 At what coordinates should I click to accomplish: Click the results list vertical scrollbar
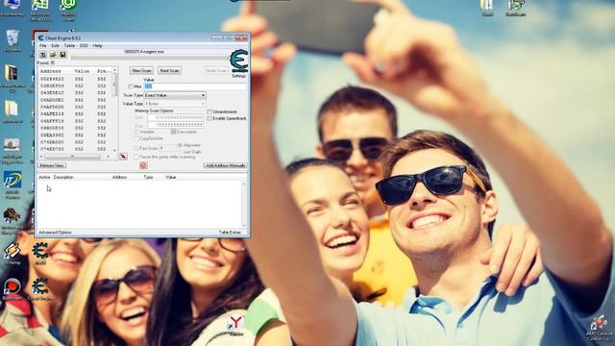tap(114, 109)
